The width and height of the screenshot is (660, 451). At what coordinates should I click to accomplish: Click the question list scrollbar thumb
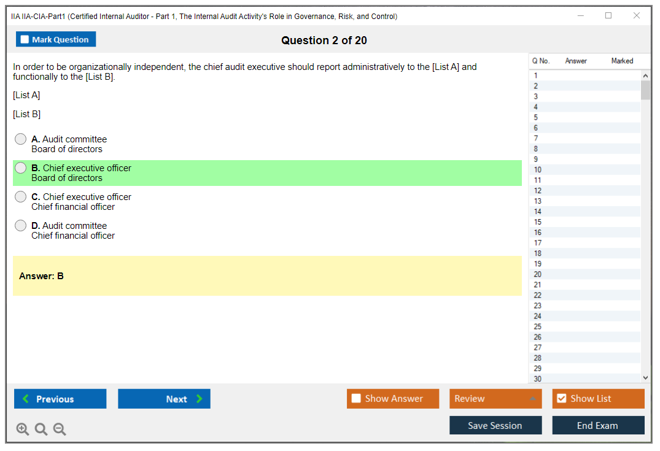[645, 90]
